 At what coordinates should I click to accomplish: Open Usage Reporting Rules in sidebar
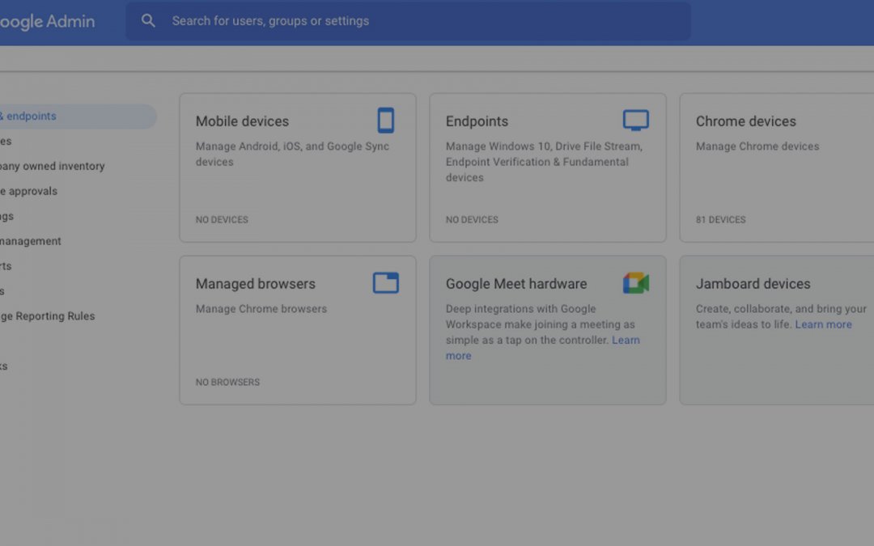click(50, 315)
